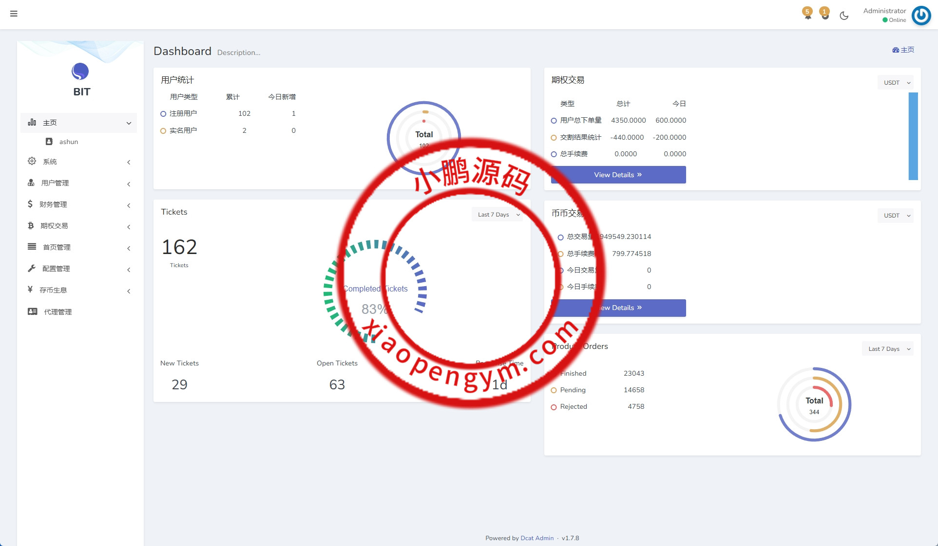Open the 系统 menu label
The height and width of the screenshot is (546, 938).
50,162
